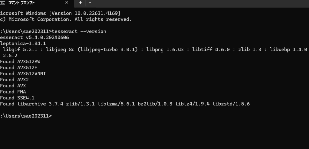Click the libzstd/1.5.6 text
The image size is (309, 149).
231,104
